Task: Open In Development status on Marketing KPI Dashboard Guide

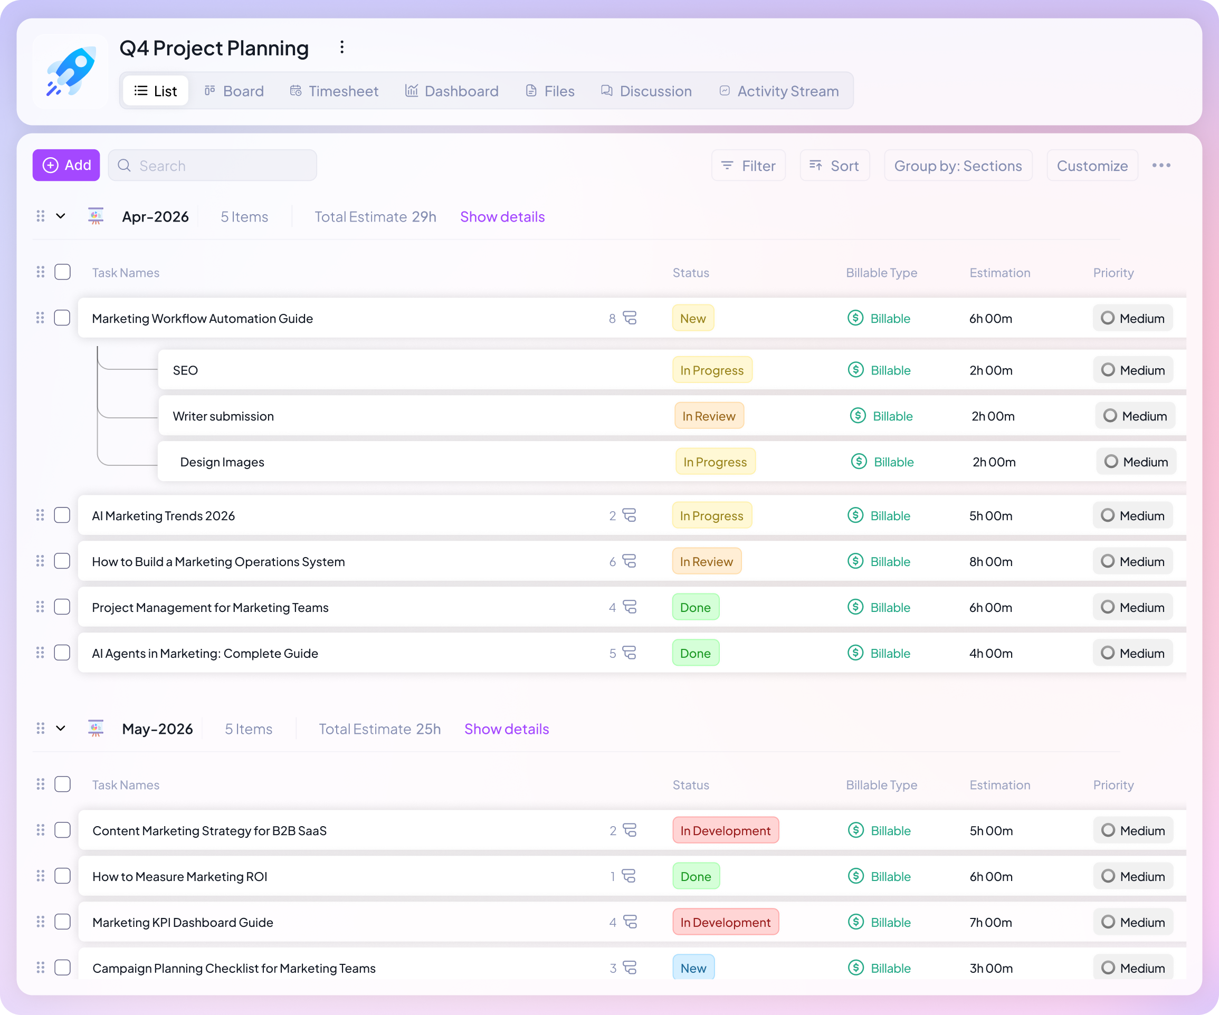Action: coord(726,922)
